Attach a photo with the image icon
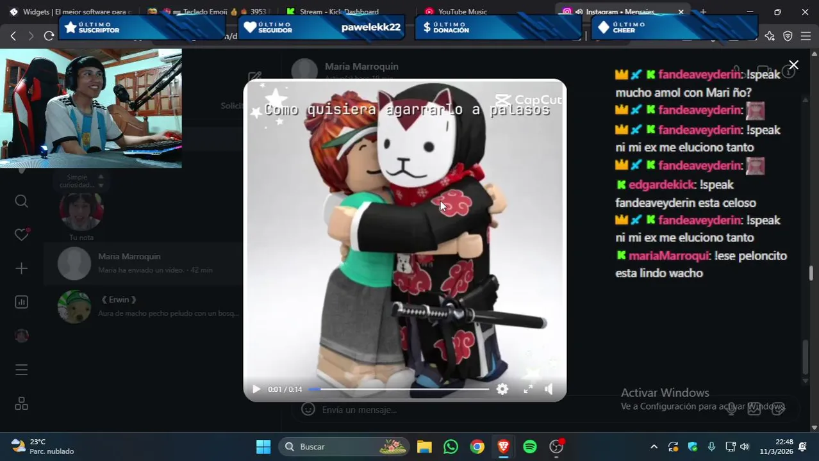 coord(754,409)
